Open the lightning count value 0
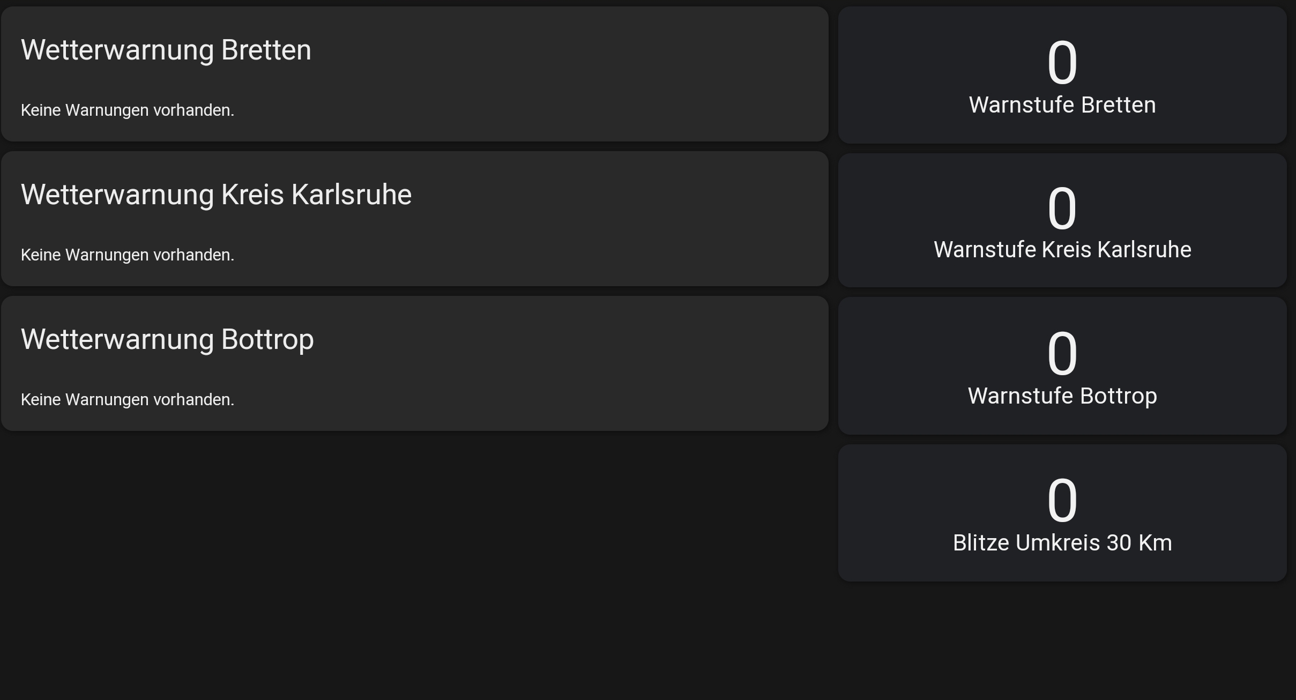This screenshot has width=1296, height=700. 1062,501
